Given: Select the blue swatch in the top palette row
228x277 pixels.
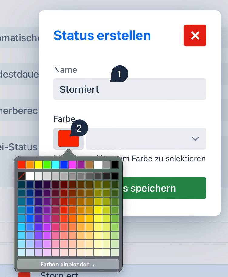Looking at the screenshot, I should (64, 164).
